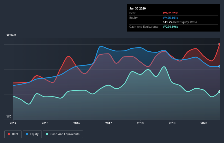The image size is (224, 143).
Task: Click the ₩602.623b debt value
Action: coord(171,13)
